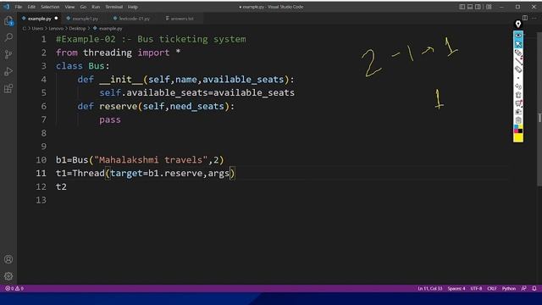This screenshot has width=542, height=305.
Task: Select the cursor pointer tool in annotation toolbar
Action: tap(518, 44)
